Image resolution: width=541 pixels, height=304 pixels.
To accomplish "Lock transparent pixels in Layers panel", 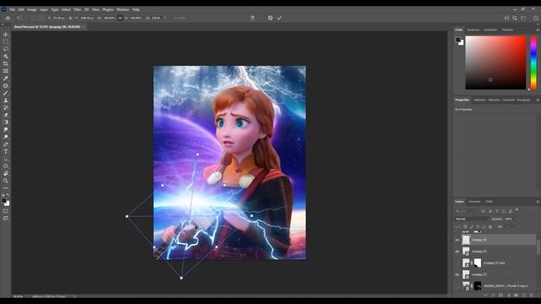I will click(466, 227).
